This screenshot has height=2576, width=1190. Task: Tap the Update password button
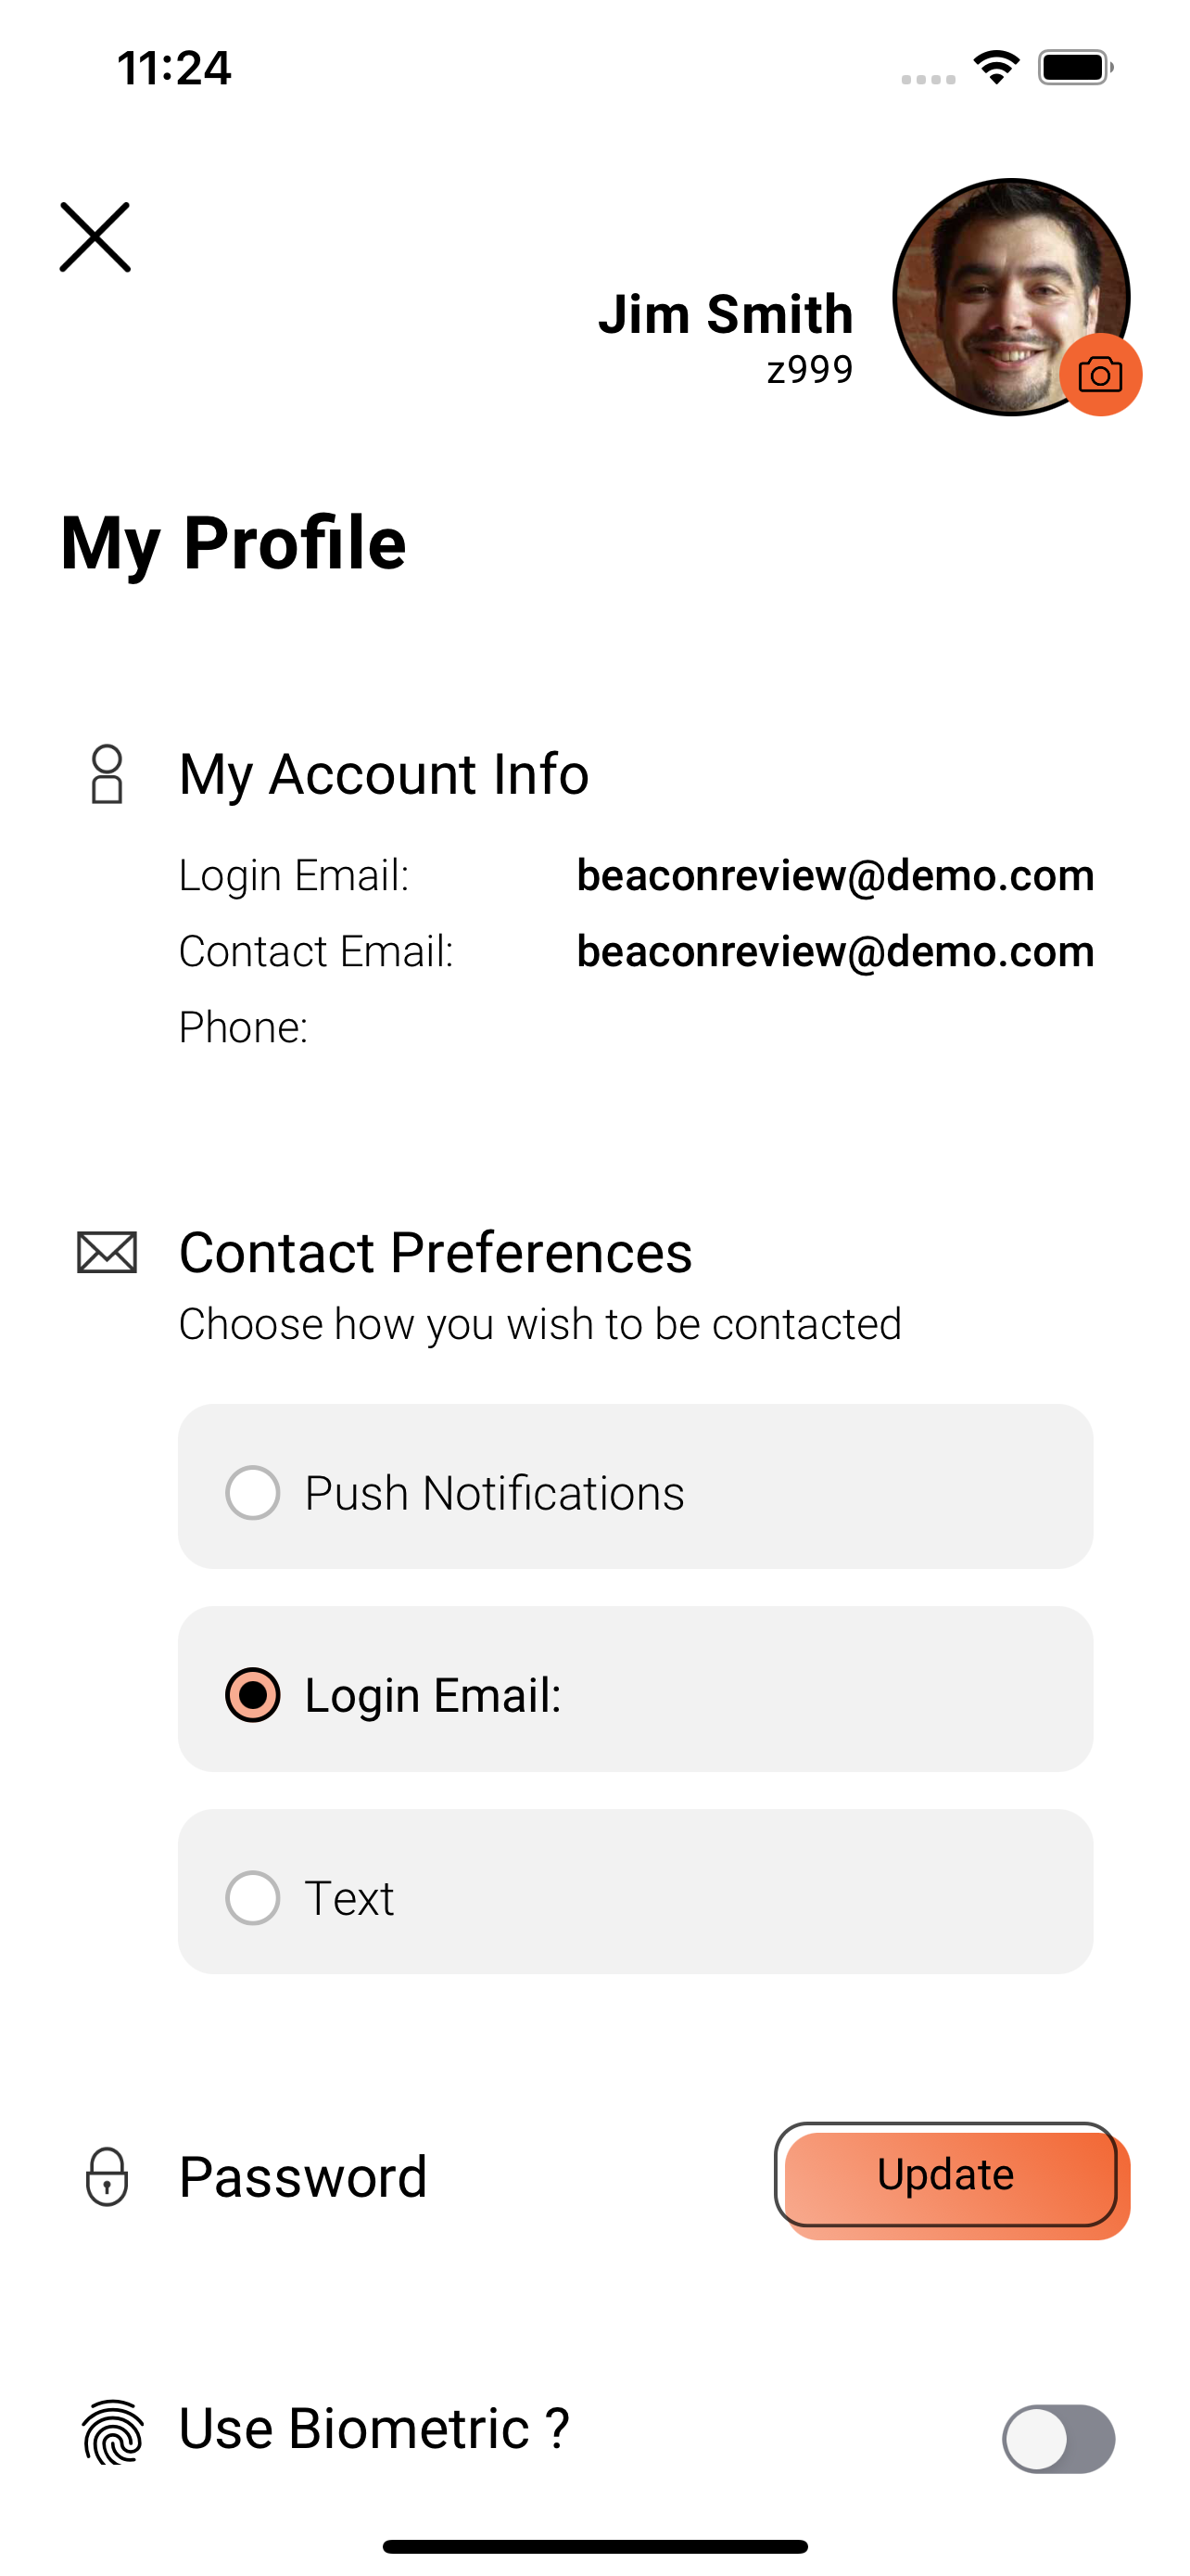(946, 2175)
